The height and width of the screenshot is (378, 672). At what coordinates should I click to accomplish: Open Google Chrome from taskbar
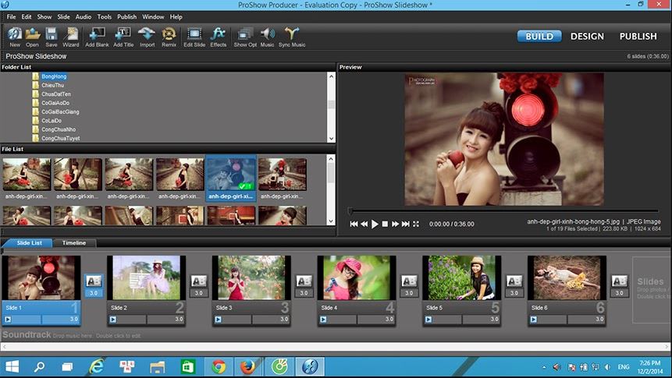(x=219, y=367)
